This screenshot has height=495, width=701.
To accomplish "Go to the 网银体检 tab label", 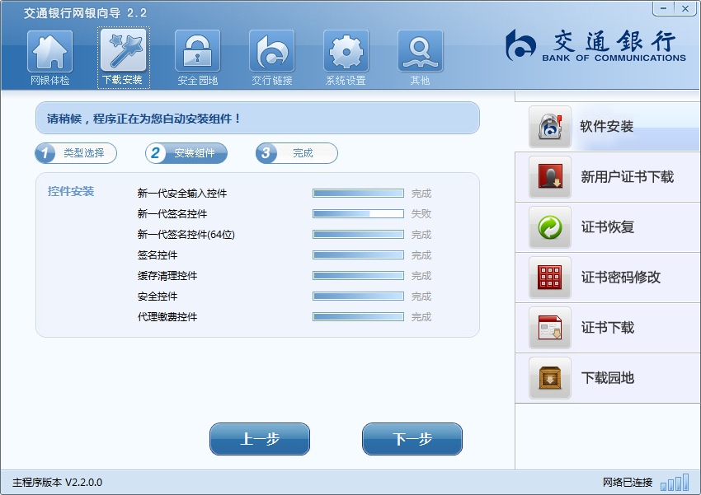I will tap(49, 81).
